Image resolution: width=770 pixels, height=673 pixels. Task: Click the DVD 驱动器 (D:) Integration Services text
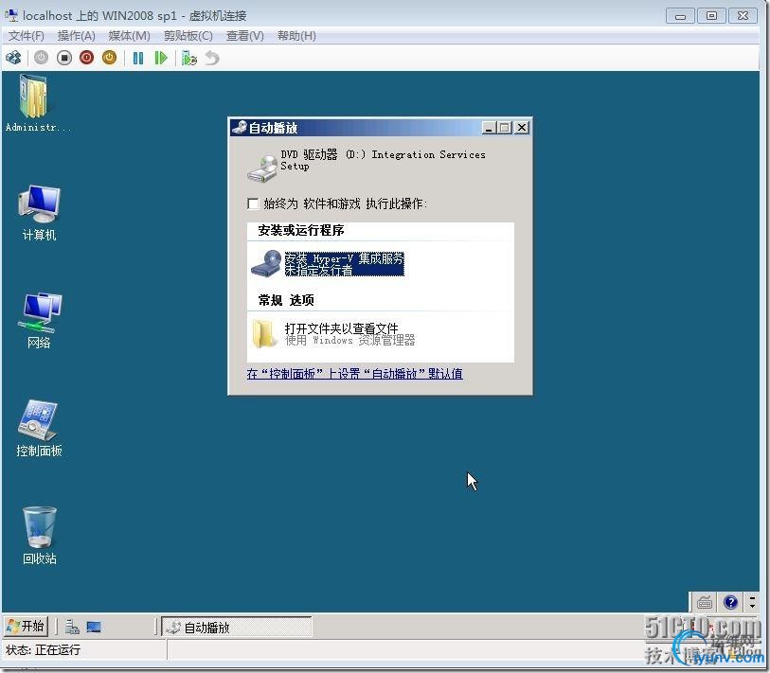383,160
